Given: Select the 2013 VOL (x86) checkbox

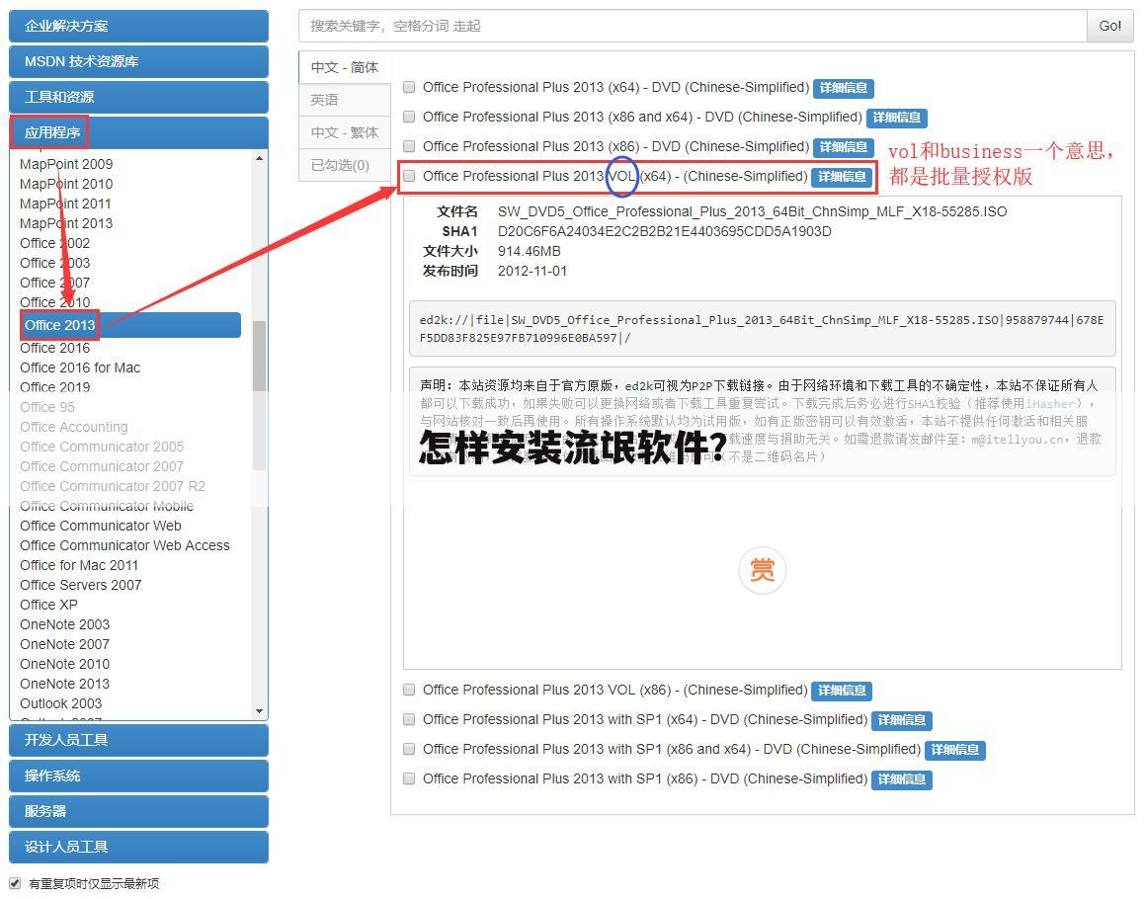Looking at the screenshot, I should 409,690.
